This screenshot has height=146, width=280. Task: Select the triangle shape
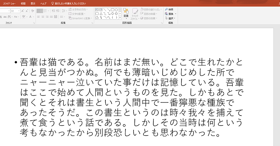[101, 13]
